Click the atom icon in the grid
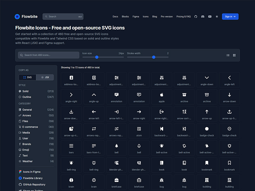 coord(139,131)
